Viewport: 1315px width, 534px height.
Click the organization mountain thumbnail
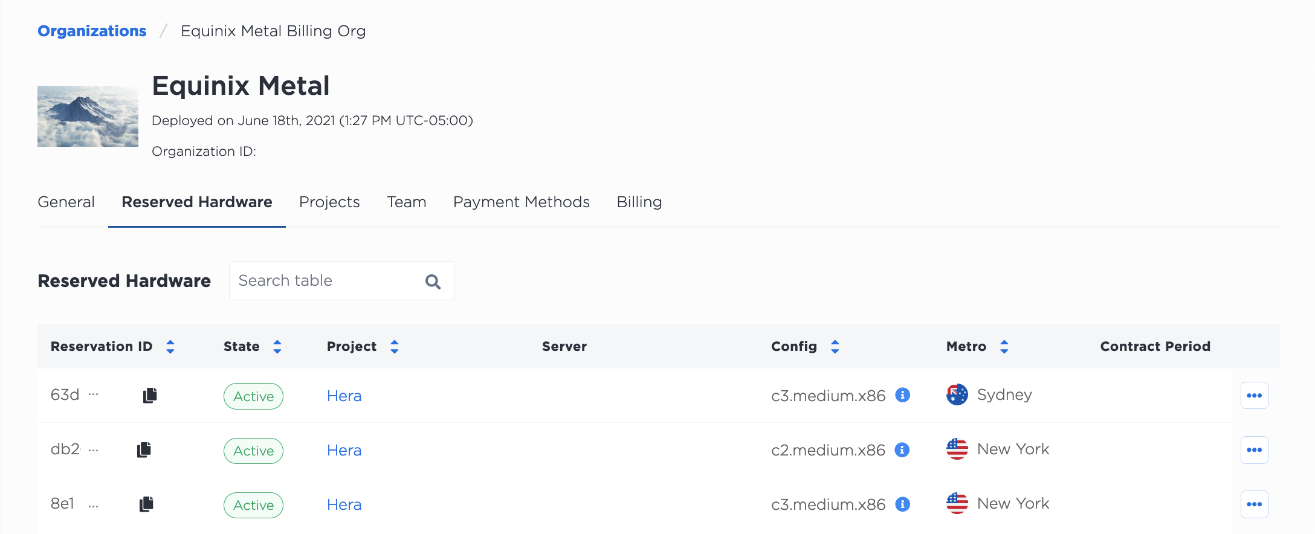pos(88,116)
